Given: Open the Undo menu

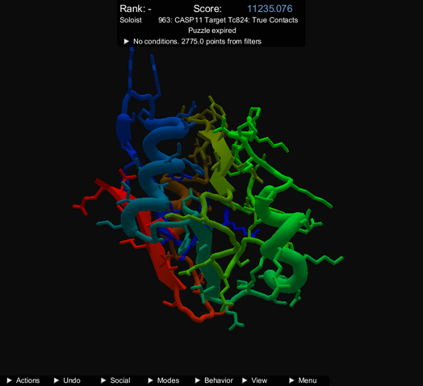Looking at the screenshot, I should tap(68, 380).
